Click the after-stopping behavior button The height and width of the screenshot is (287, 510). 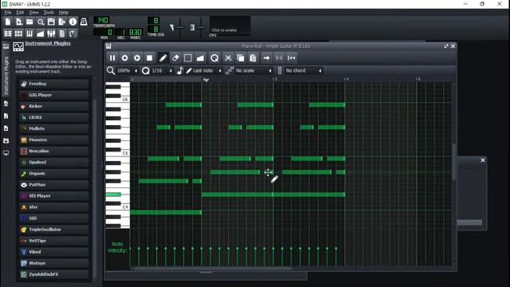[x=291, y=58]
